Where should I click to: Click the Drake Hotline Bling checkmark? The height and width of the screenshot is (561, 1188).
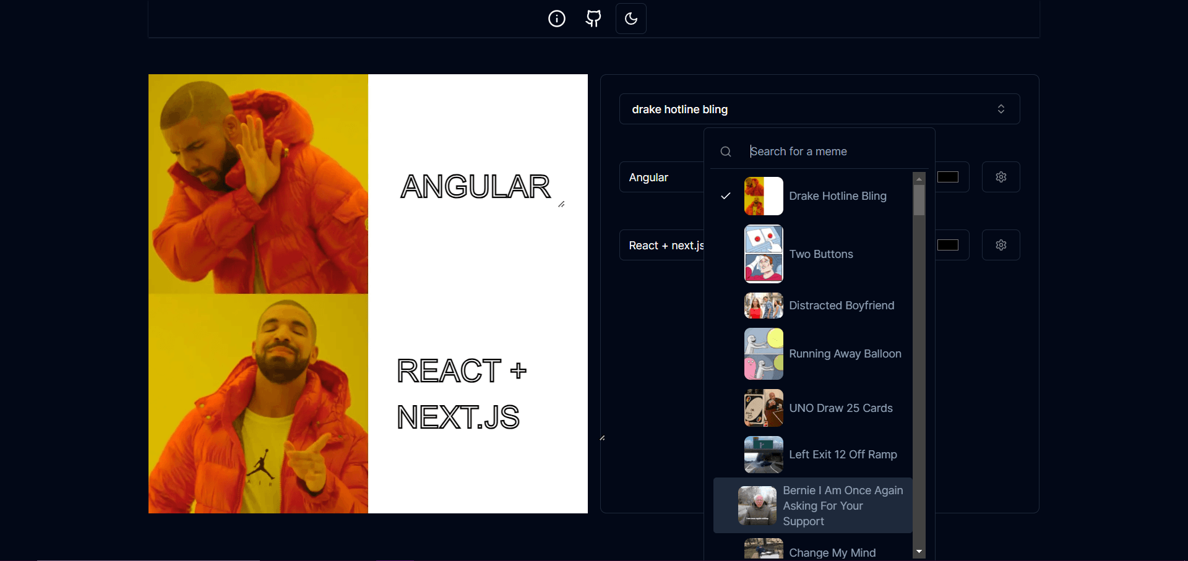point(726,196)
